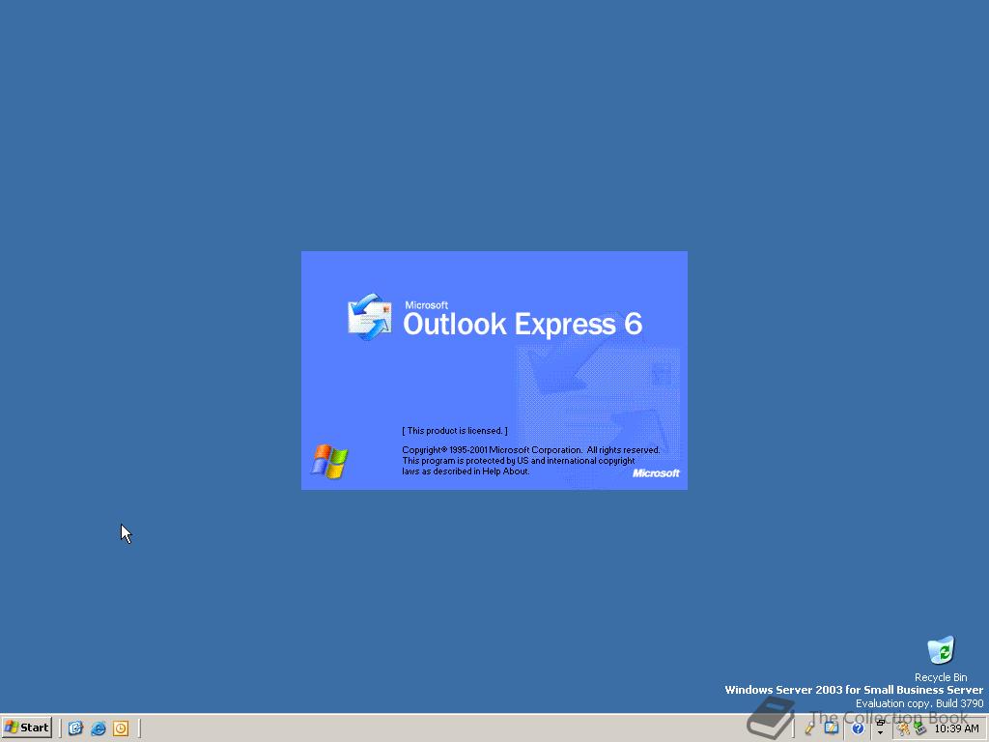Click the 10:39 AM system clock
The height and width of the screenshot is (742, 989).
click(x=956, y=728)
